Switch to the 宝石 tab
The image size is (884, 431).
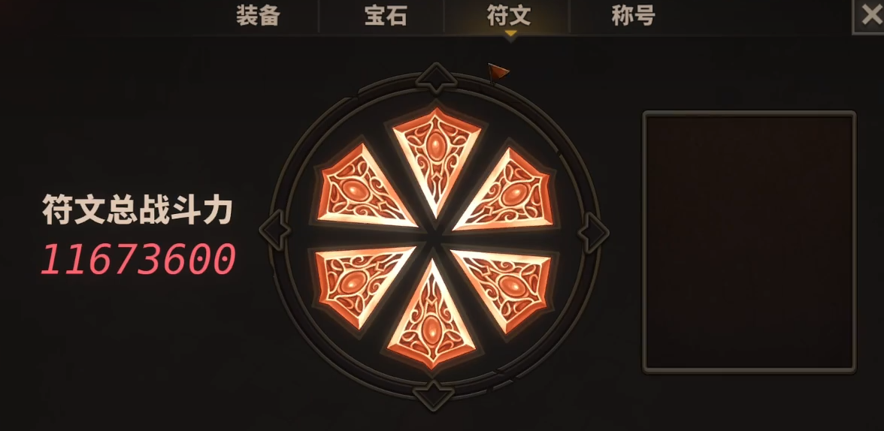pos(386,17)
